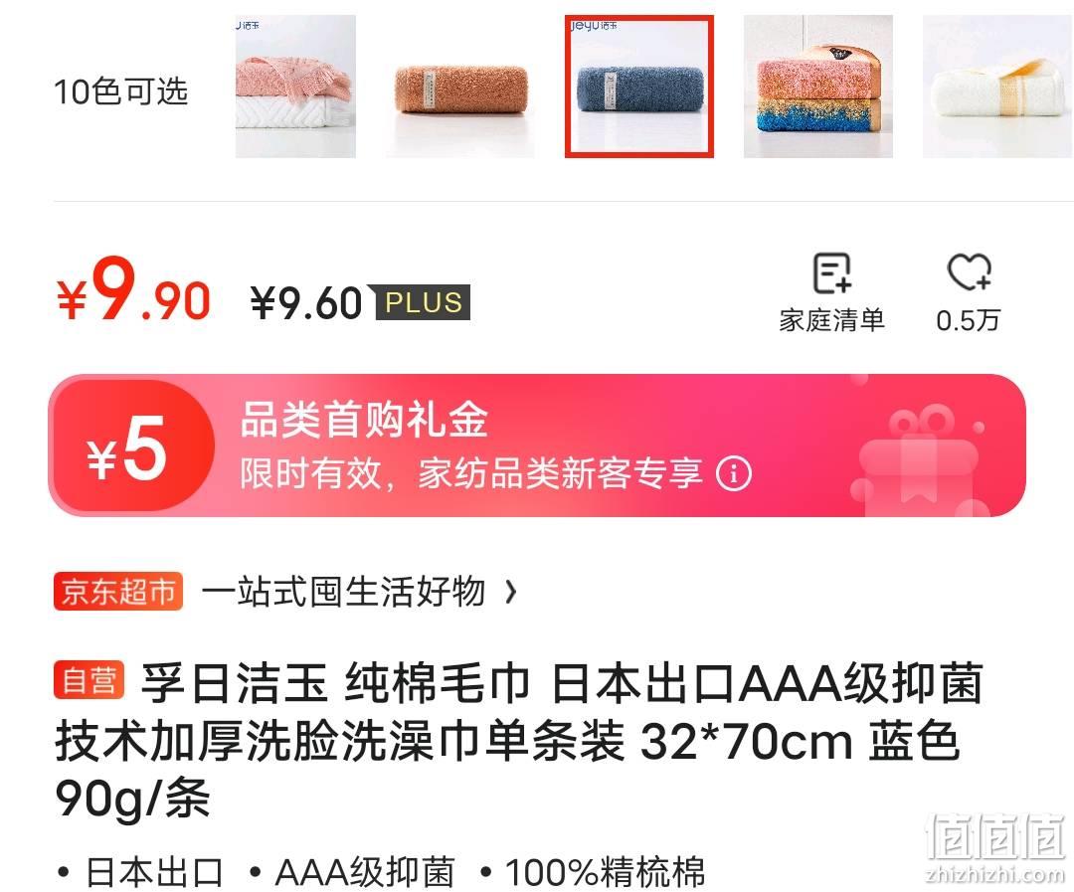Open the 一站式囤生活好物 link
1074x892 pixels.
[343, 592]
